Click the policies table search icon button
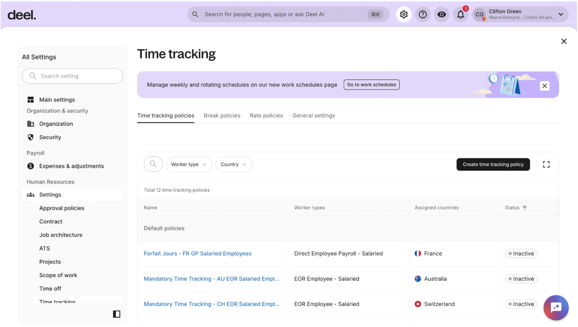The width and height of the screenshot is (578, 327). [153, 164]
